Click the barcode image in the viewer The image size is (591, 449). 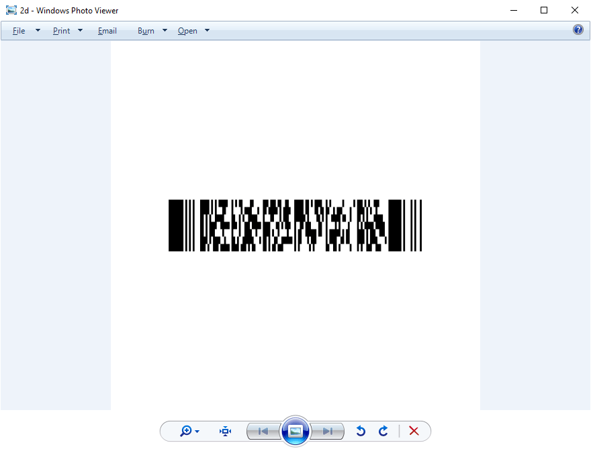[295, 226]
